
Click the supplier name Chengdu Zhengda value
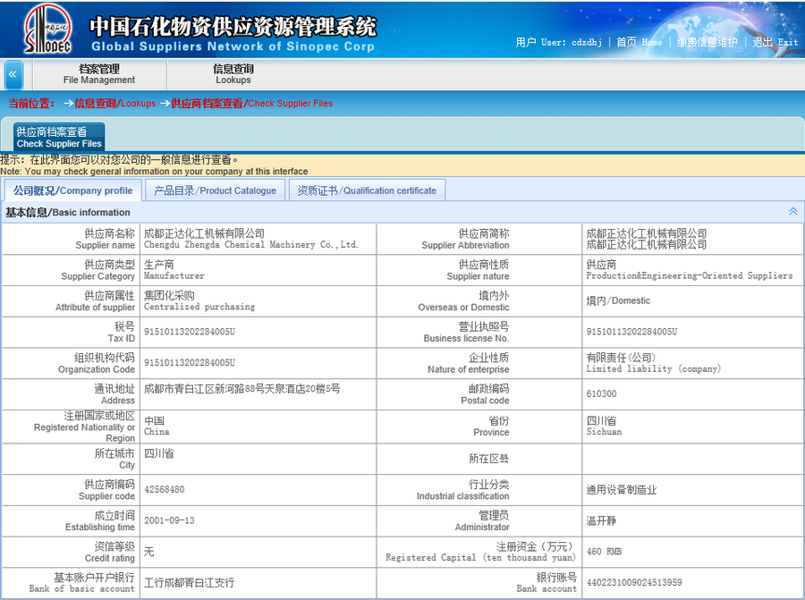[250, 244]
